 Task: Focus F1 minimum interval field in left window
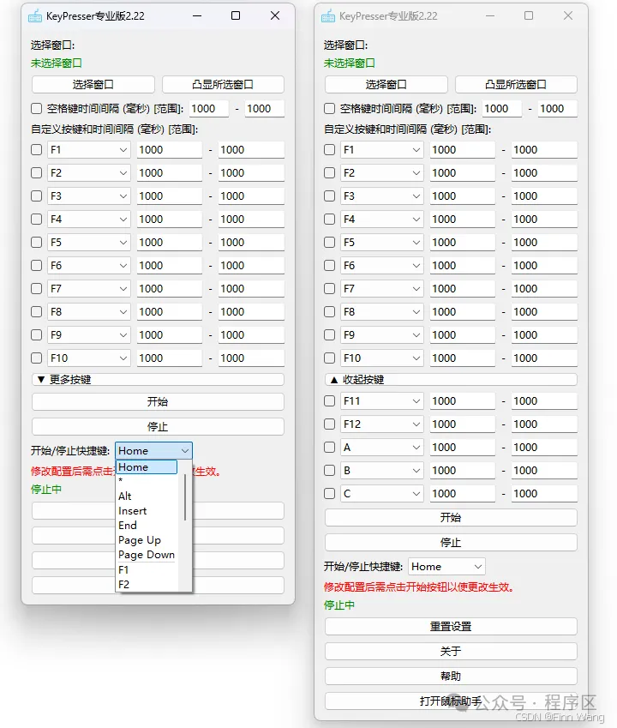(170, 149)
